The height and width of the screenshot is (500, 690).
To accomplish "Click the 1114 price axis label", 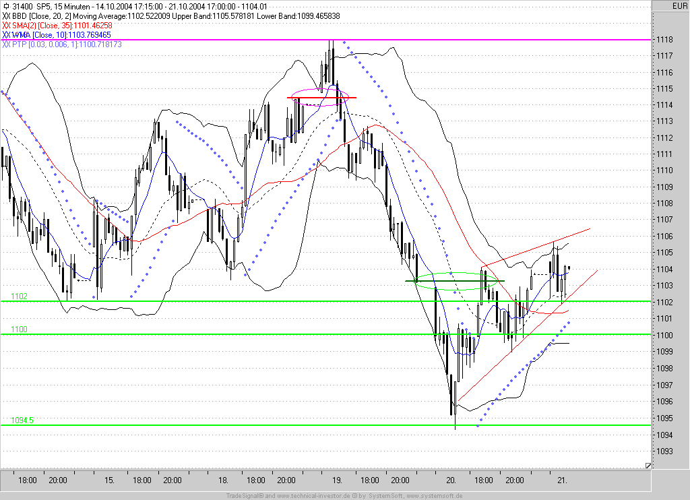I will coord(664,105).
